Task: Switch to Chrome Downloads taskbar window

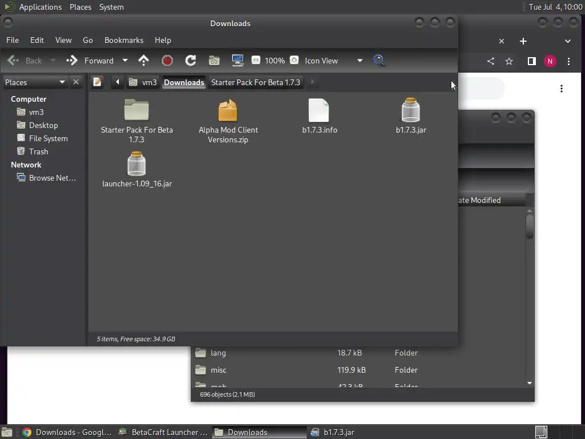Action: [x=66, y=432]
